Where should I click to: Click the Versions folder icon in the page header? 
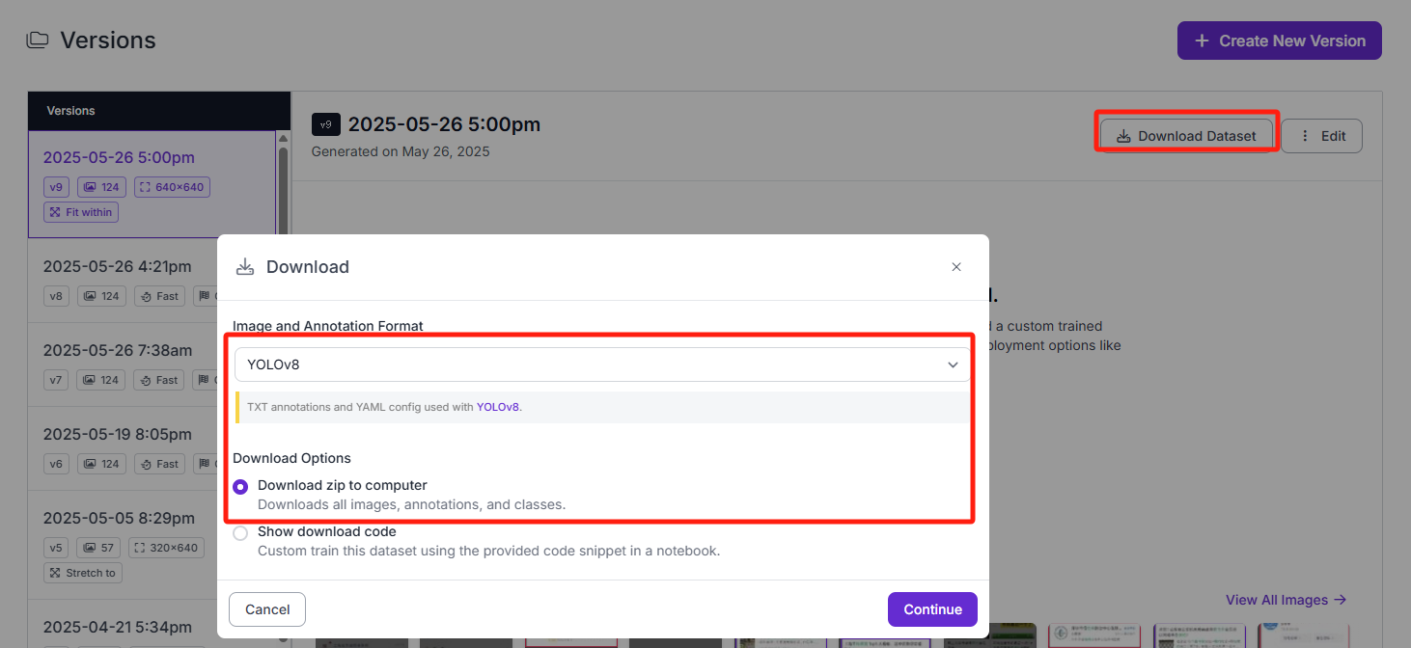(37, 40)
